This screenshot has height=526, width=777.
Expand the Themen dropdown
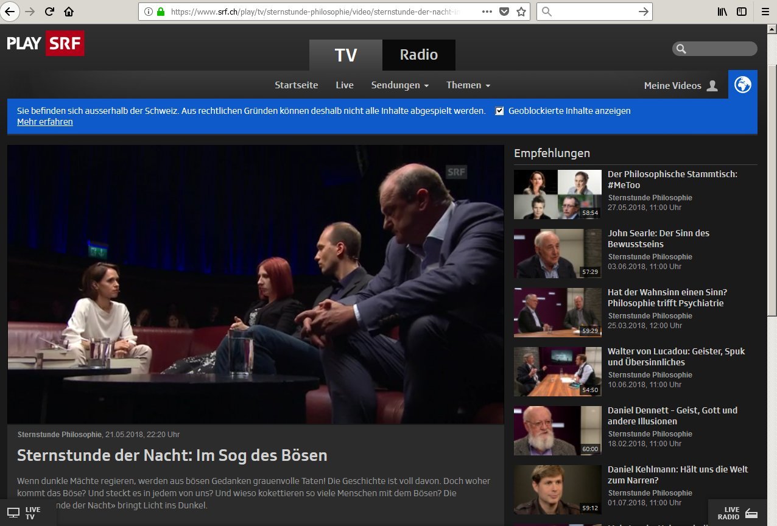coord(468,85)
